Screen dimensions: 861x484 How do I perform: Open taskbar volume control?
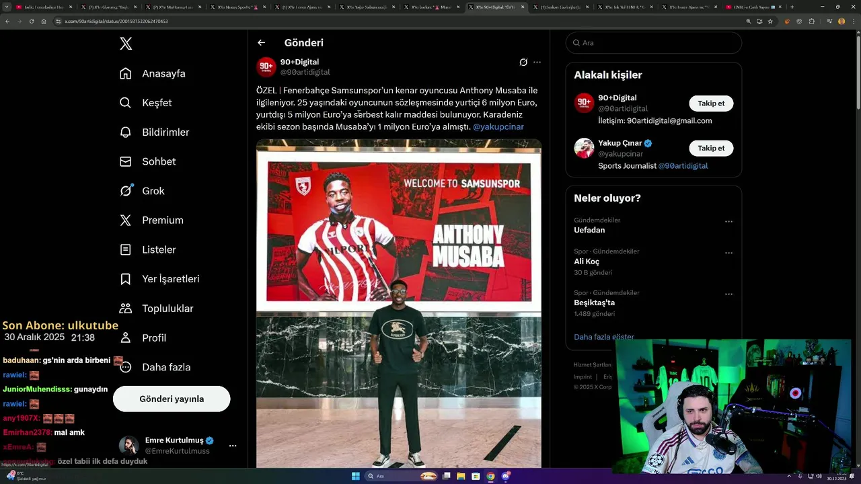(817, 477)
